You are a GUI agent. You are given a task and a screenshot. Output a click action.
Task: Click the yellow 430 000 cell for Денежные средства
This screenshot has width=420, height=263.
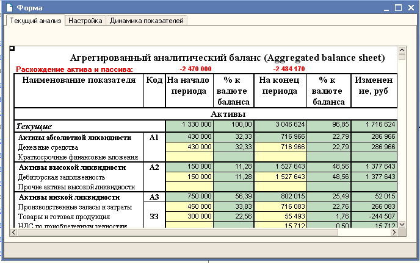click(189, 147)
